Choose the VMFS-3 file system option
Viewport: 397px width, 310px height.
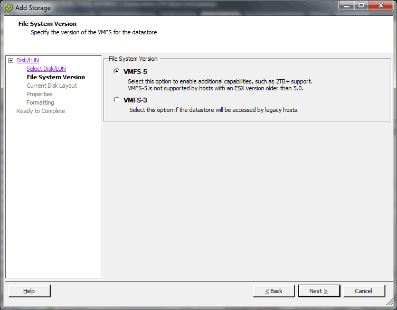117,100
